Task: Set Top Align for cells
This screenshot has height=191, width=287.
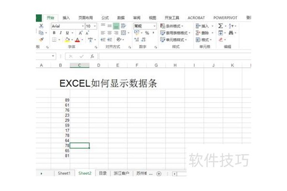Action: tap(103, 25)
